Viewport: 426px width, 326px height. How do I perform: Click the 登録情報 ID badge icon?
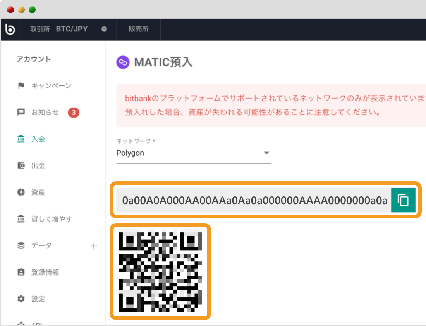[21, 272]
